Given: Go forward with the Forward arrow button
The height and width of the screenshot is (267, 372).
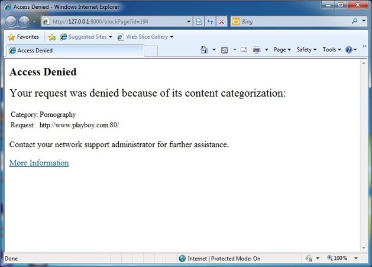Looking at the screenshot, I should (24, 22).
